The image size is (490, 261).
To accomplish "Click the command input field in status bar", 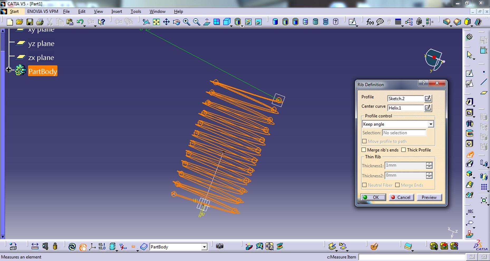I will [x=412, y=257].
